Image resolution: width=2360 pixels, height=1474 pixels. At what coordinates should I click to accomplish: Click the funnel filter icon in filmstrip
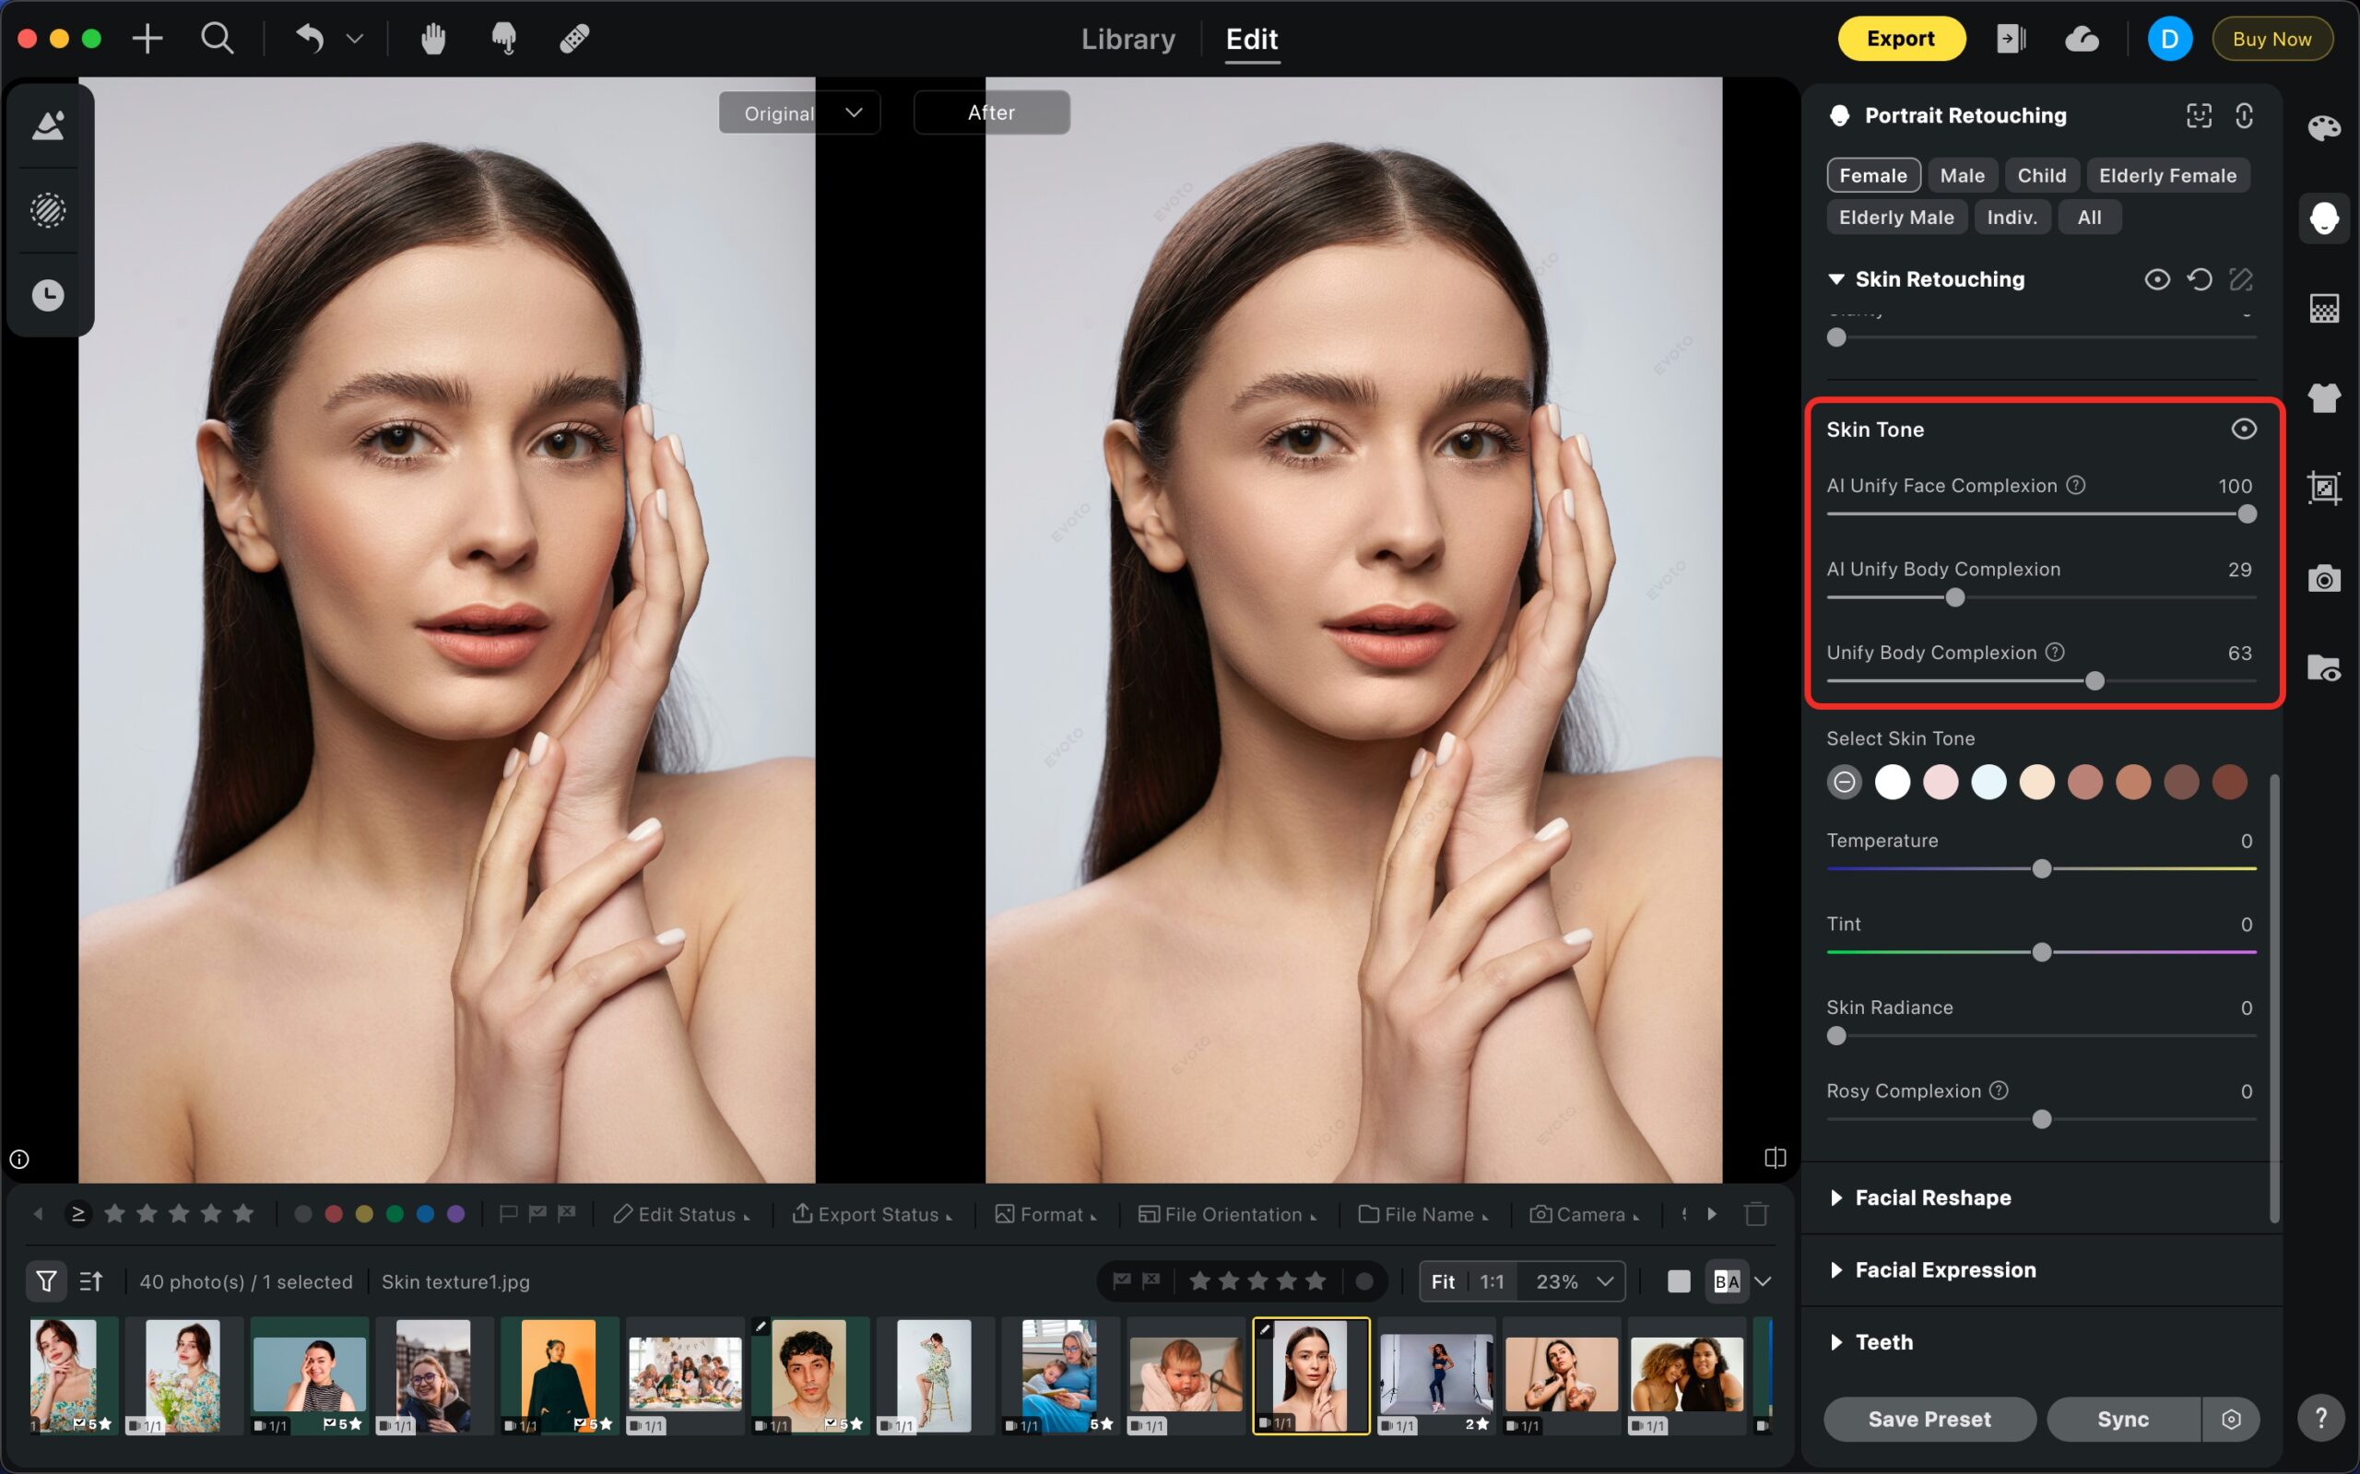coord(46,1281)
